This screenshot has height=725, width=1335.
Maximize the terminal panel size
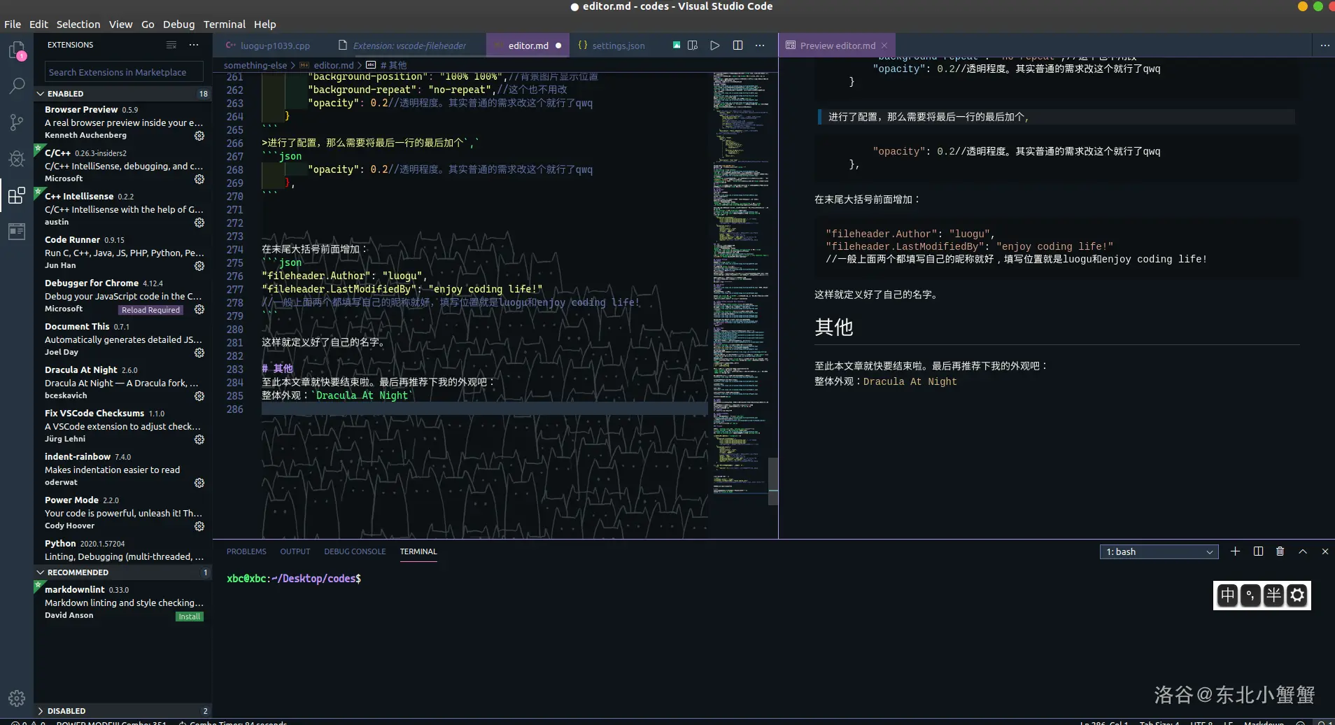point(1303,551)
